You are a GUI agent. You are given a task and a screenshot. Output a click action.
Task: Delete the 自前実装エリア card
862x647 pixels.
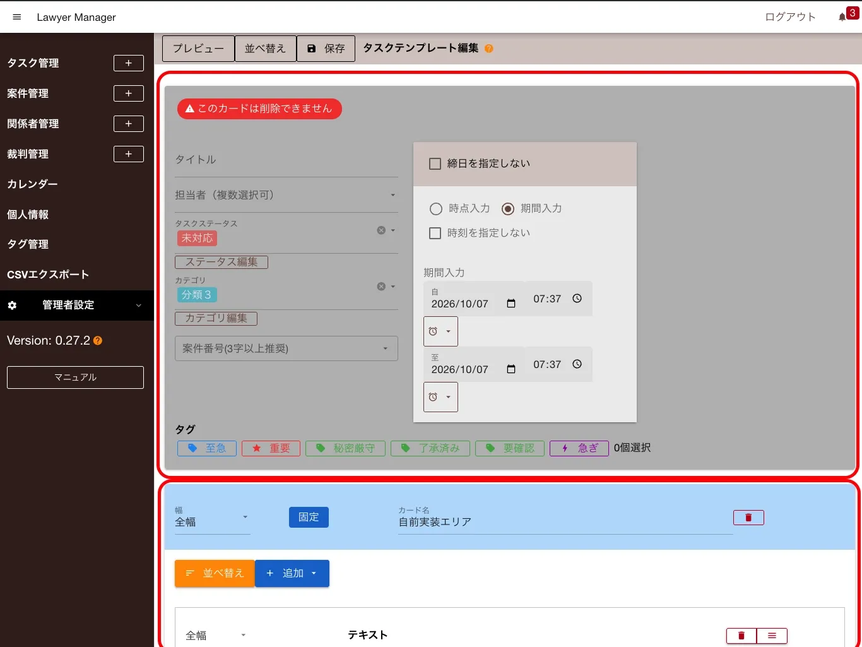pos(748,518)
